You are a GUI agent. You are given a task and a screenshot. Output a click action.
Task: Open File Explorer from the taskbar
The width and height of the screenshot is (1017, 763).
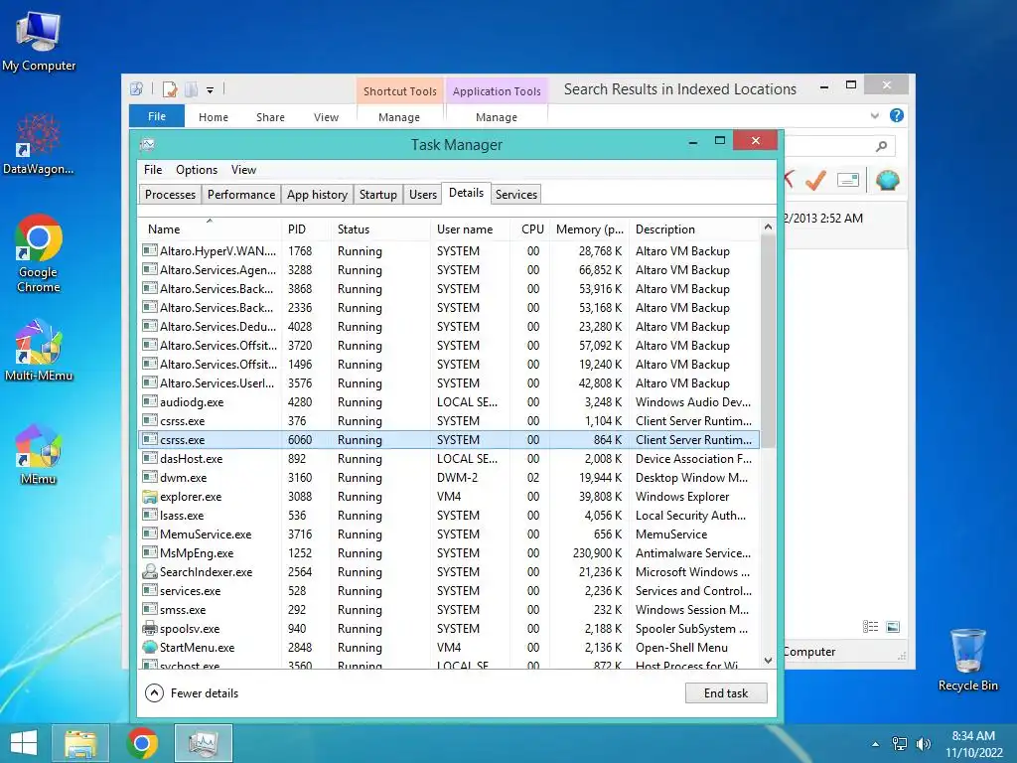pyautogui.click(x=80, y=743)
